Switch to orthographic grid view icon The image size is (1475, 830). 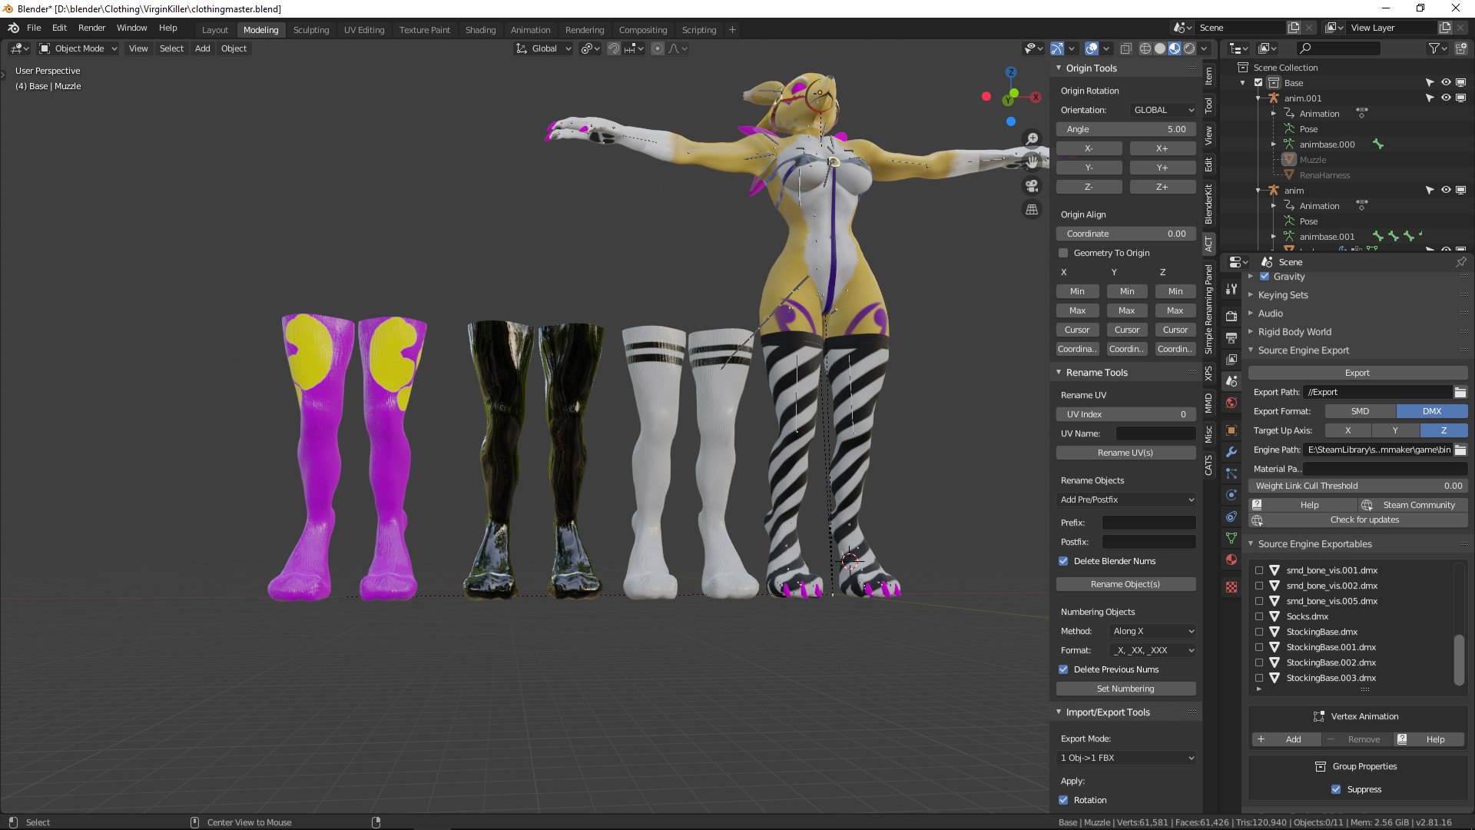click(1032, 210)
